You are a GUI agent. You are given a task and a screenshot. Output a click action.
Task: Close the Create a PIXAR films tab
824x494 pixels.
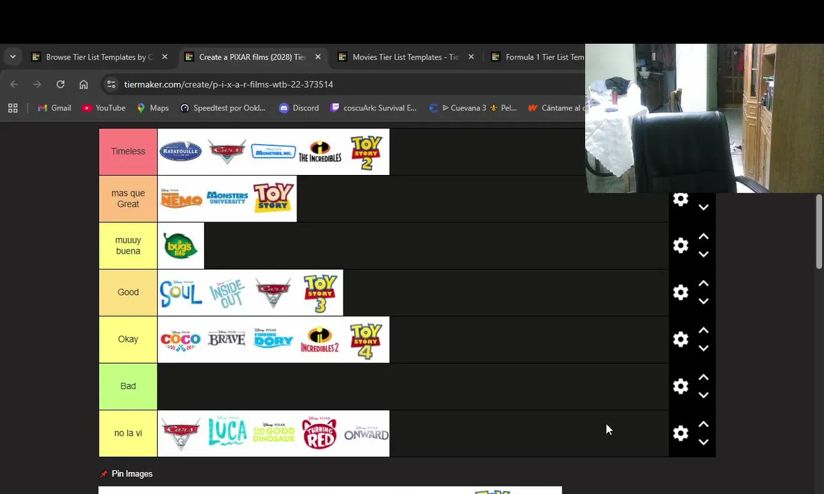point(318,57)
